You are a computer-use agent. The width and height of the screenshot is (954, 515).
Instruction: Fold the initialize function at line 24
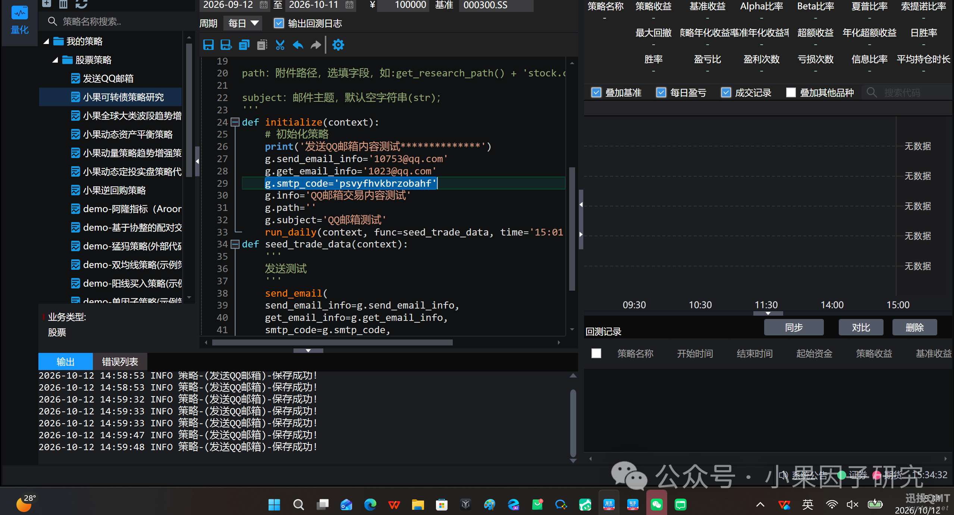pyautogui.click(x=235, y=122)
